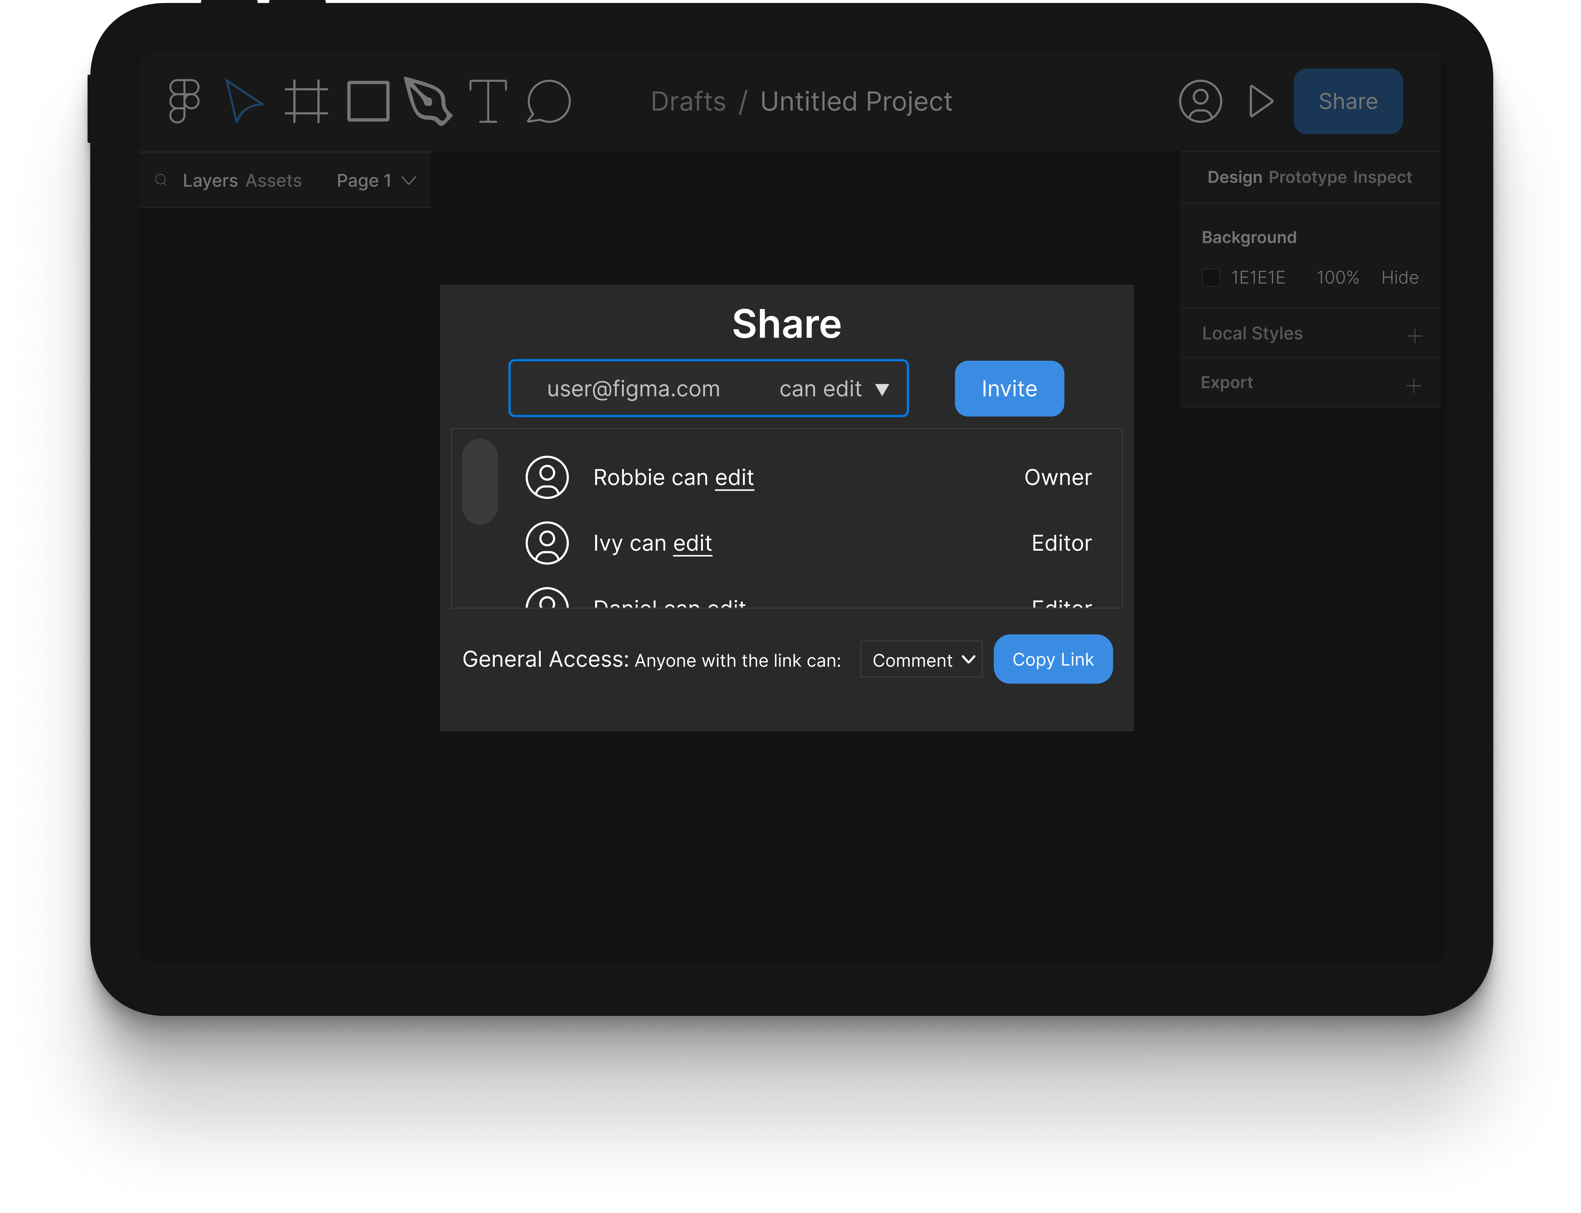Click Ivy's avatar icon
Screen dimensions: 1581x1213
[x=547, y=543]
